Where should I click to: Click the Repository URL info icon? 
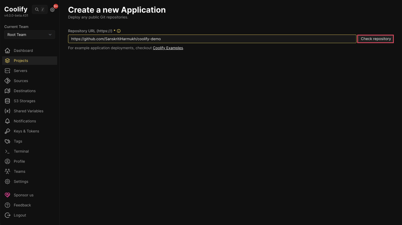point(119,31)
